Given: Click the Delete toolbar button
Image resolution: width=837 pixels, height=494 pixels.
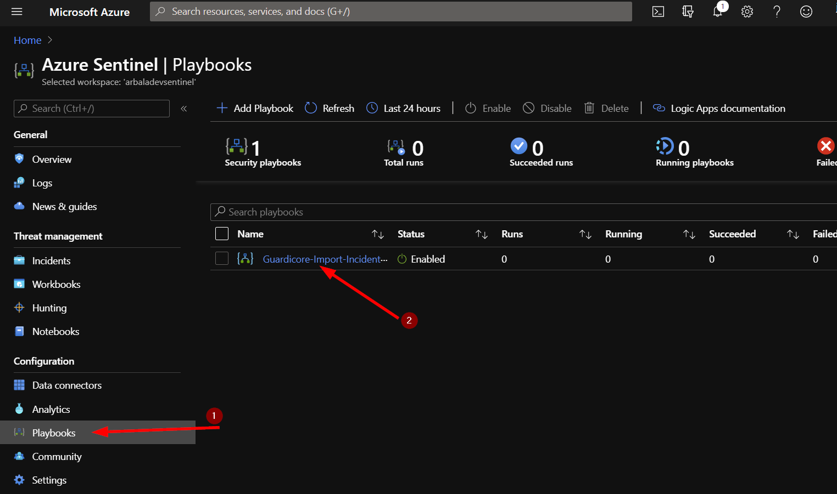Looking at the screenshot, I should [x=606, y=108].
